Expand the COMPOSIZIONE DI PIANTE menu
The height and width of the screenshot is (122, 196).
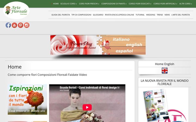coord(114,4)
